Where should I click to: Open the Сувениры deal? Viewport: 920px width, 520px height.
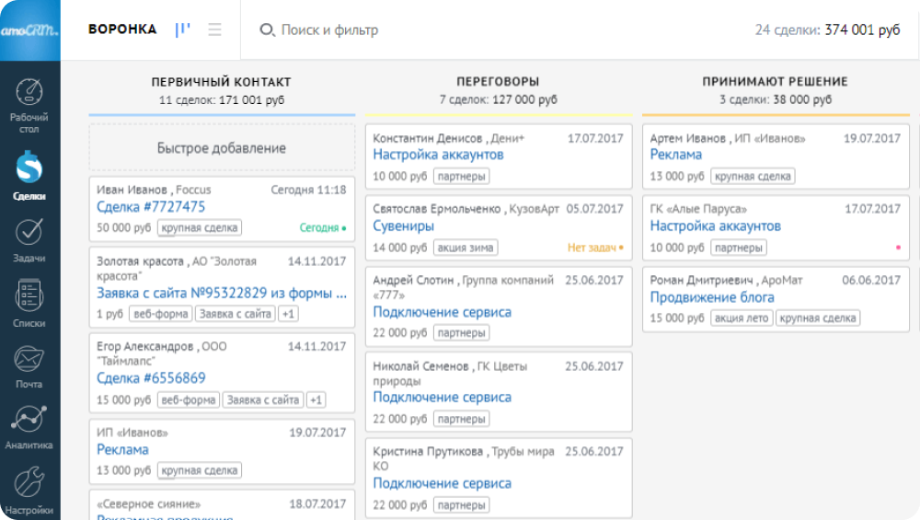pos(403,226)
